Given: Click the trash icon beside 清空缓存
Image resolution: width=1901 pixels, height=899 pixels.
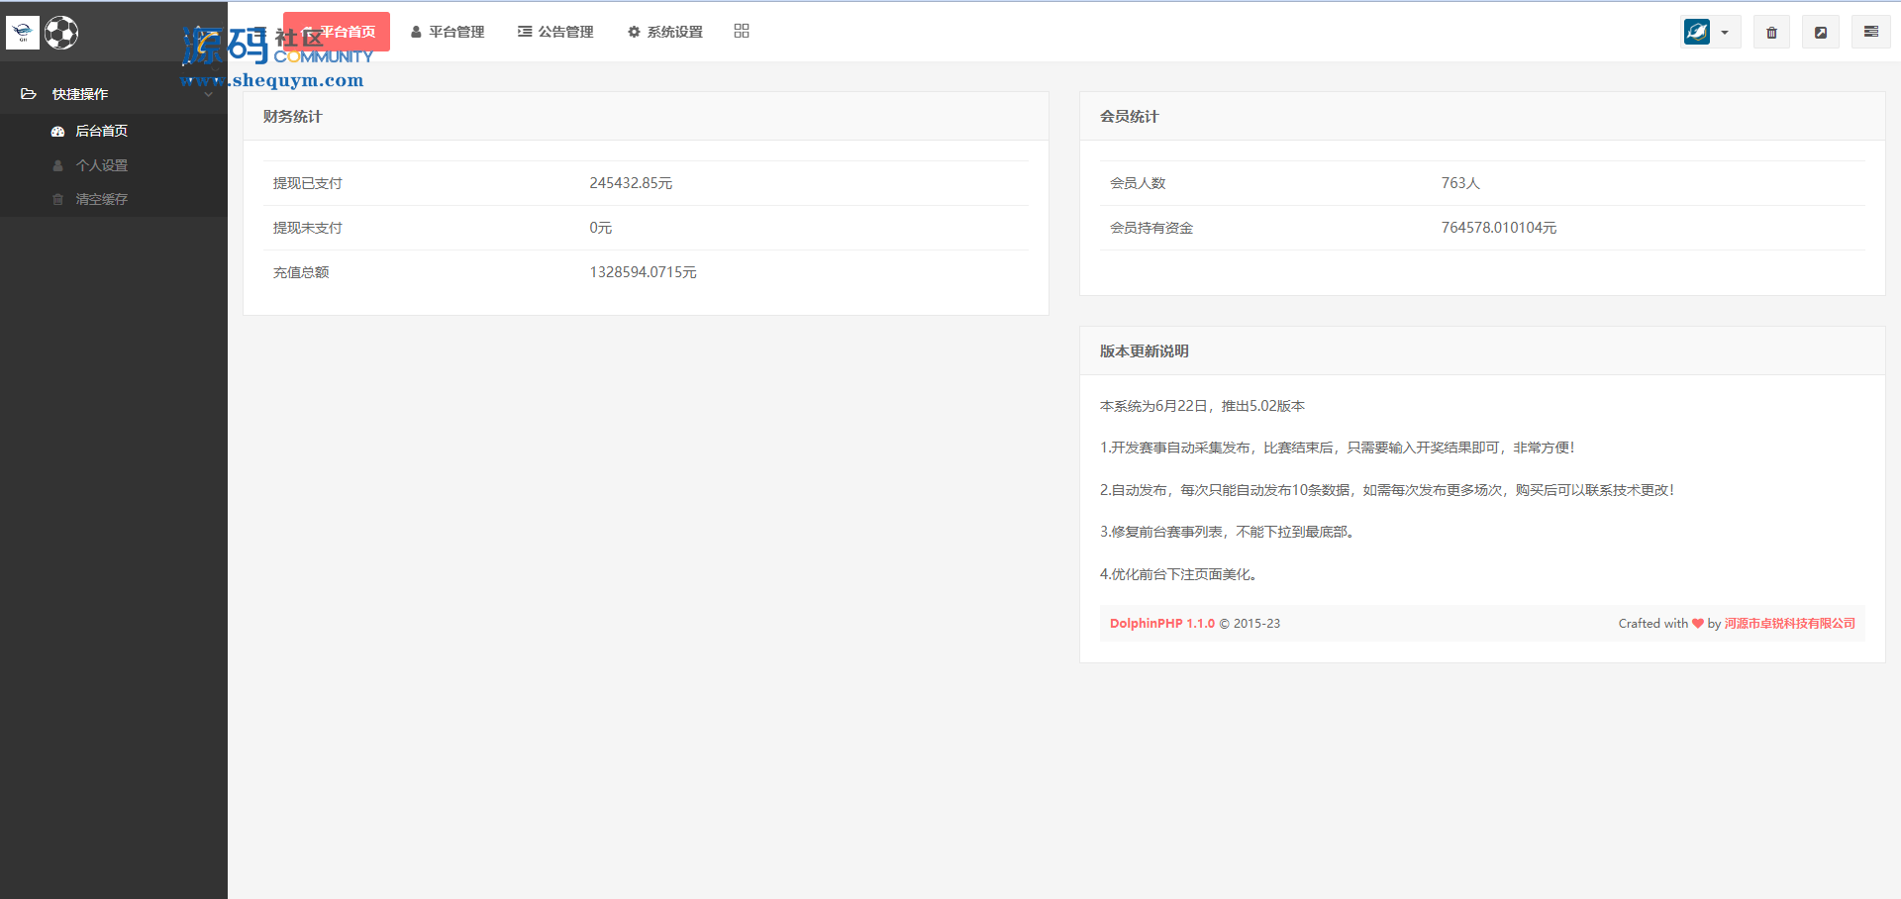Looking at the screenshot, I should click(x=57, y=199).
